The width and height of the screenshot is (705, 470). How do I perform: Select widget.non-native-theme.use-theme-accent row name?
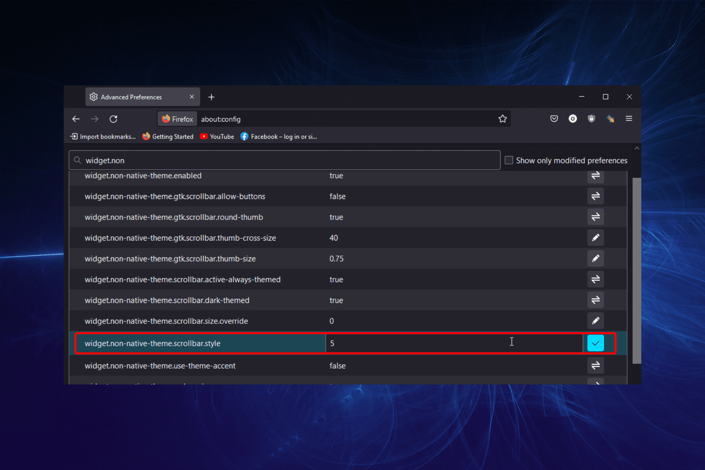point(160,366)
